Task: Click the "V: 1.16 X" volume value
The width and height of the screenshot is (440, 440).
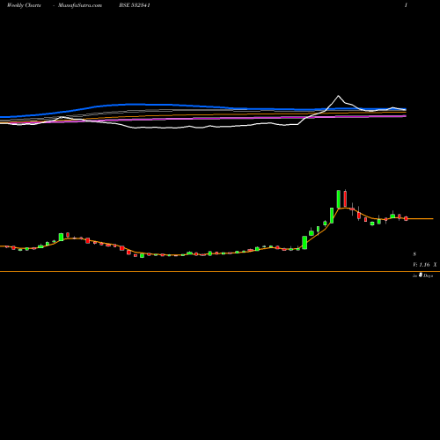Action: [425, 265]
